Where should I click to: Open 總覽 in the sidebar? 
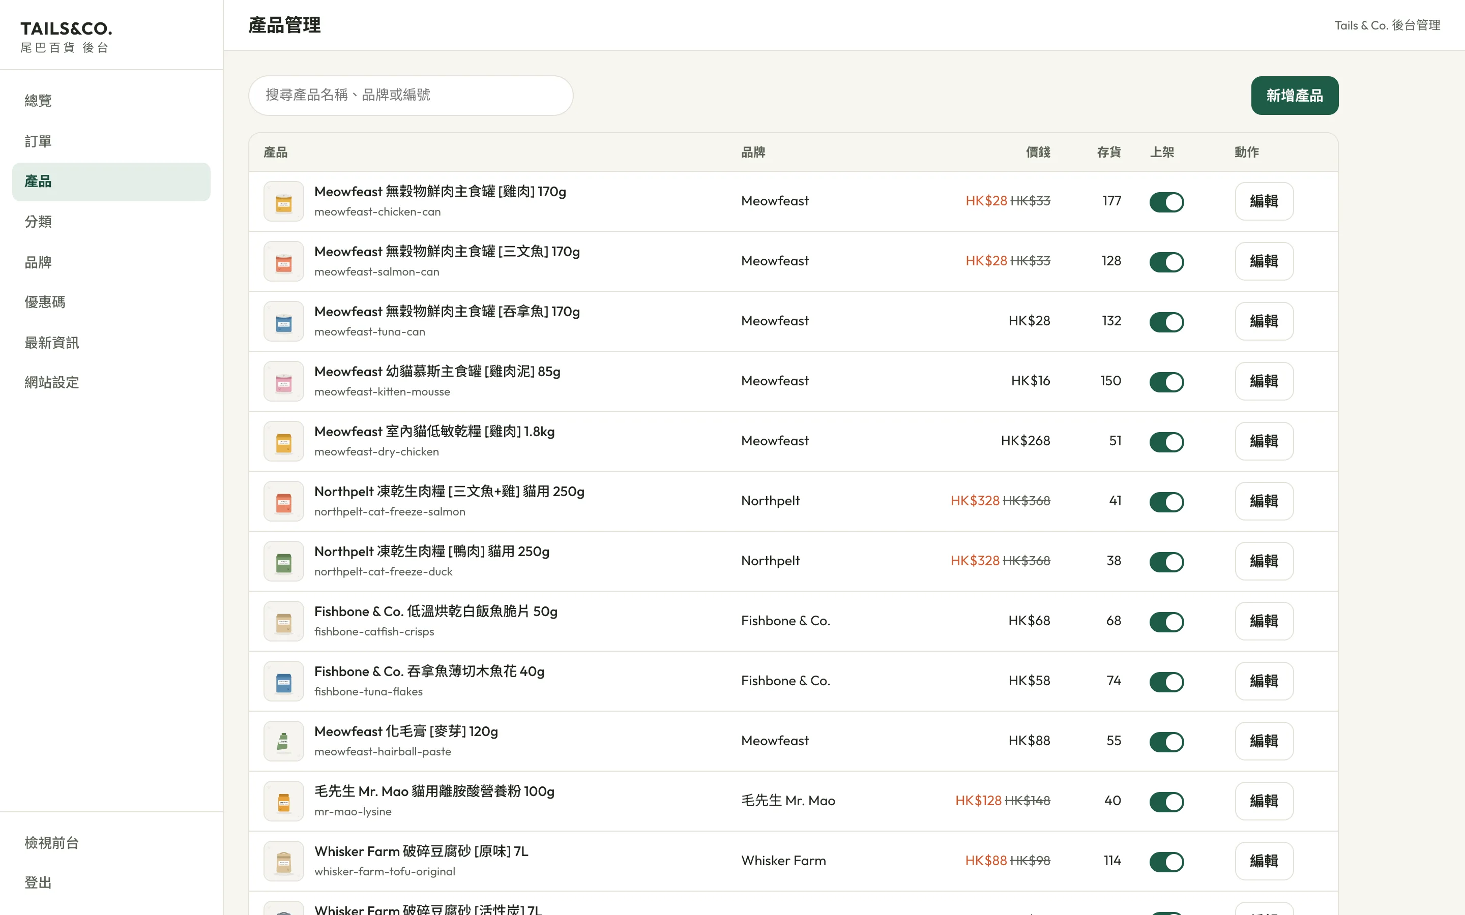(111, 101)
